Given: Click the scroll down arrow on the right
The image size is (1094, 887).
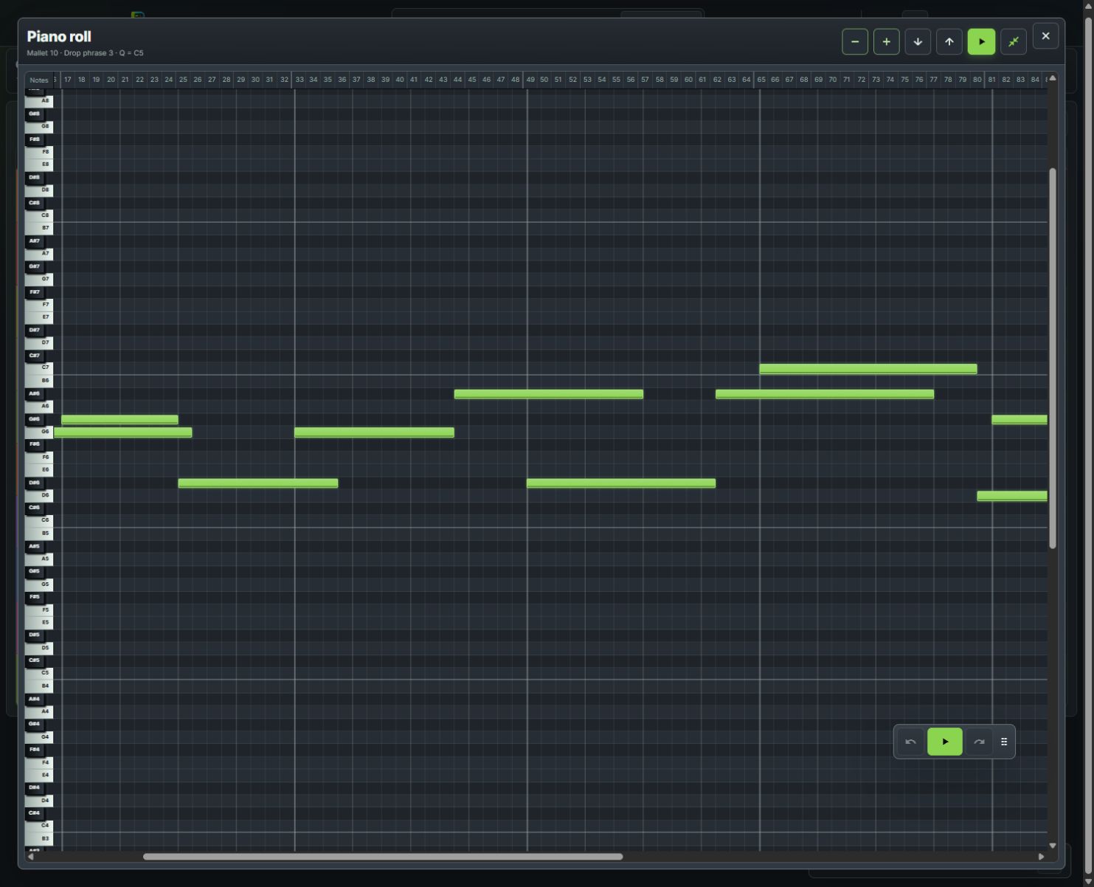Looking at the screenshot, I should pos(1053,846).
